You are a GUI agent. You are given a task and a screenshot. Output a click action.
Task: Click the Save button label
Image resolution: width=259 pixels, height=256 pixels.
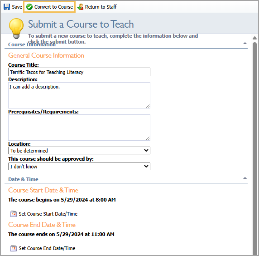(x=17, y=7)
